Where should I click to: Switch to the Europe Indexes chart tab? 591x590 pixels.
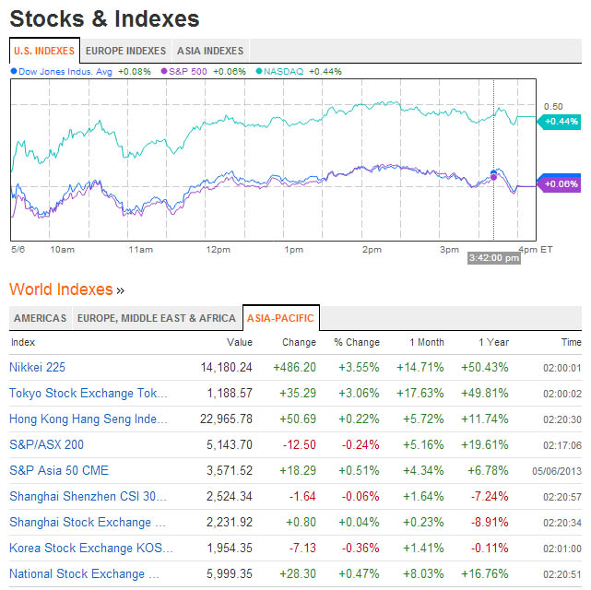click(125, 51)
